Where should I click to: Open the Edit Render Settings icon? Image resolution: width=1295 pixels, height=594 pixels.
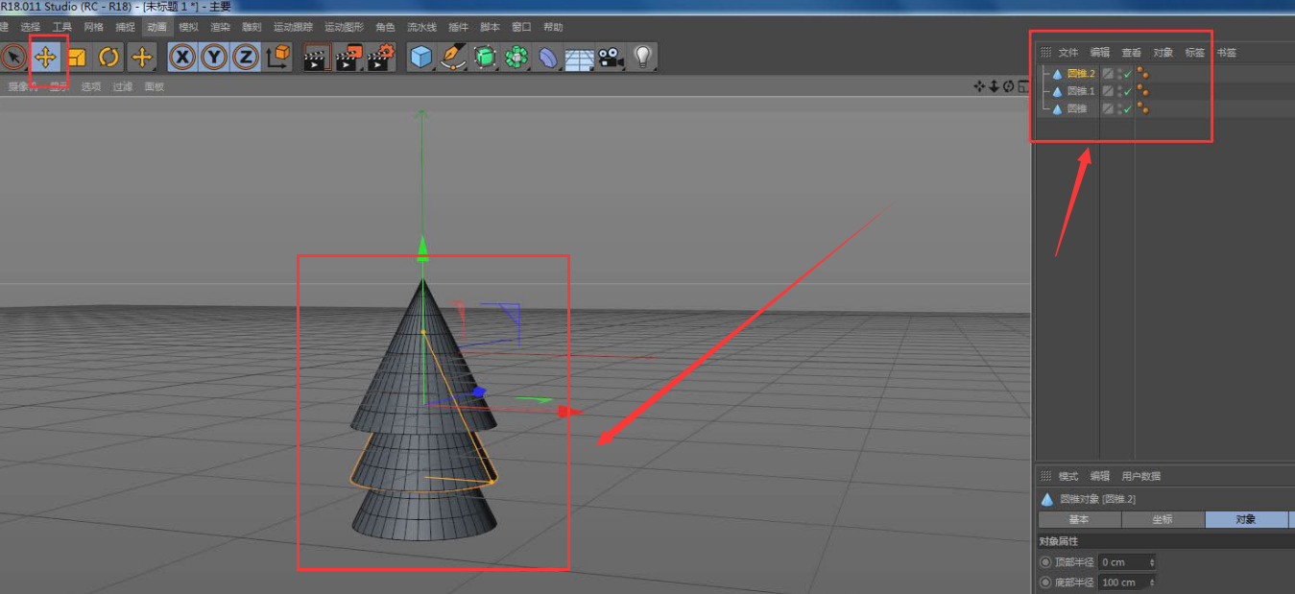tap(378, 58)
